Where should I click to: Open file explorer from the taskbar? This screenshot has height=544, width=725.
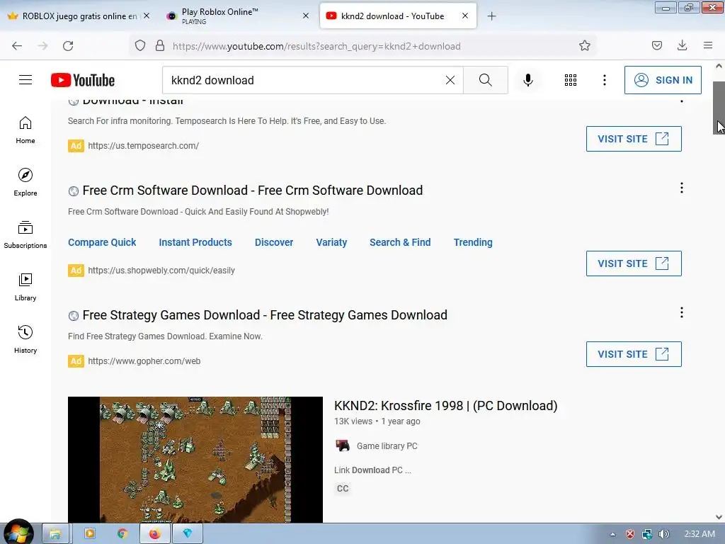tap(55, 534)
